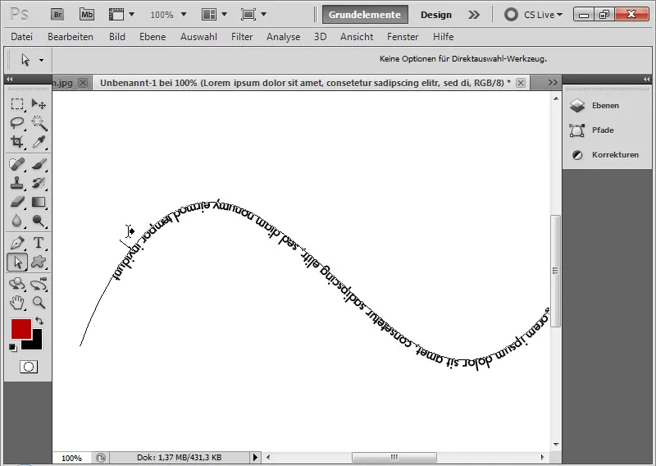Select the Lasso tool

[17, 123]
